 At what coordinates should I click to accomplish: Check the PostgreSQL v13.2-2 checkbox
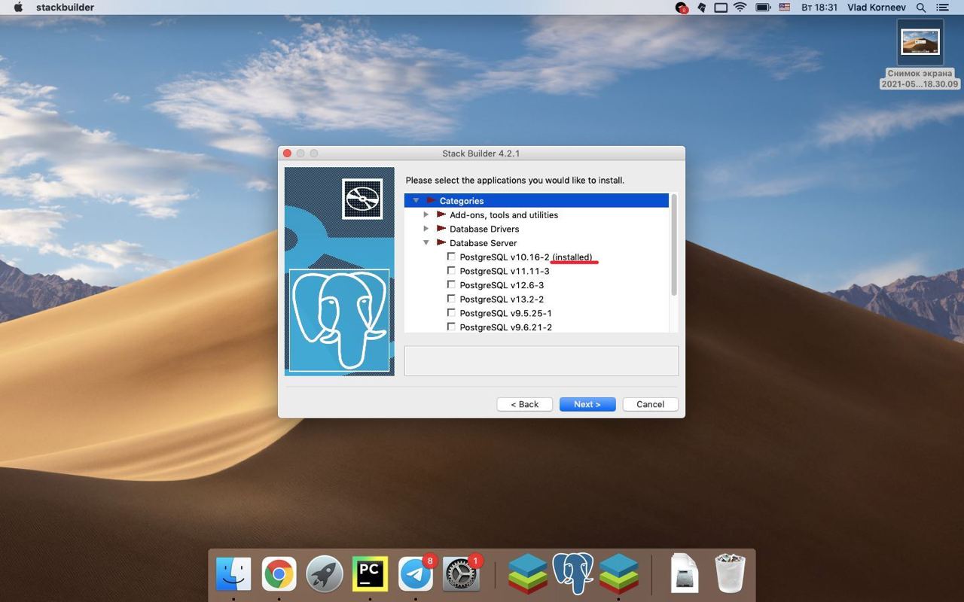(451, 299)
